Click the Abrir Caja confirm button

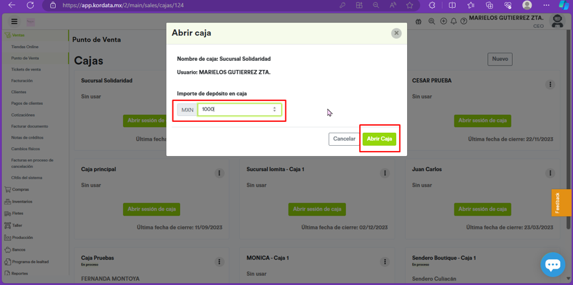pyautogui.click(x=379, y=139)
